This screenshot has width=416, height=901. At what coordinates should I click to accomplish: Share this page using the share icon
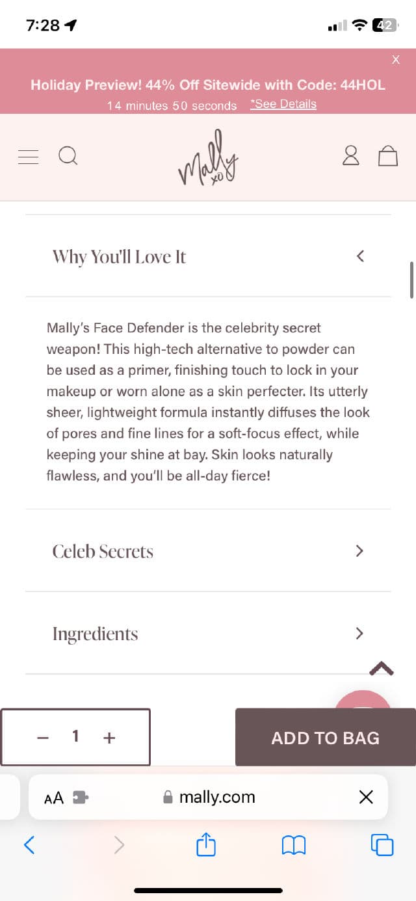(205, 844)
